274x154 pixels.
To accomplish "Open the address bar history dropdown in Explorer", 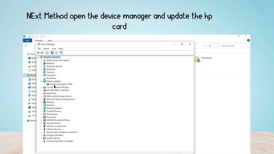I will (205, 46).
